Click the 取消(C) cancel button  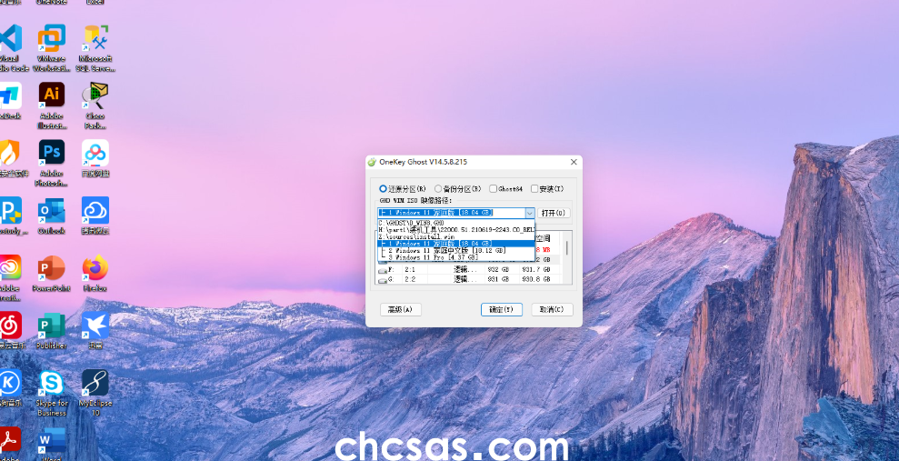[552, 310]
